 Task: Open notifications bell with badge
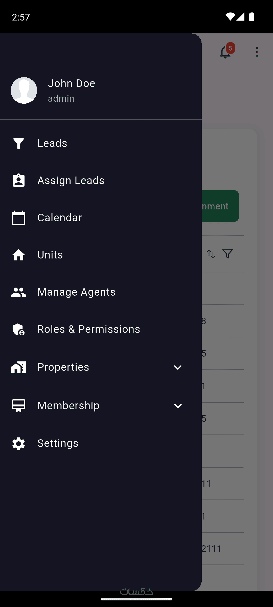click(x=226, y=52)
